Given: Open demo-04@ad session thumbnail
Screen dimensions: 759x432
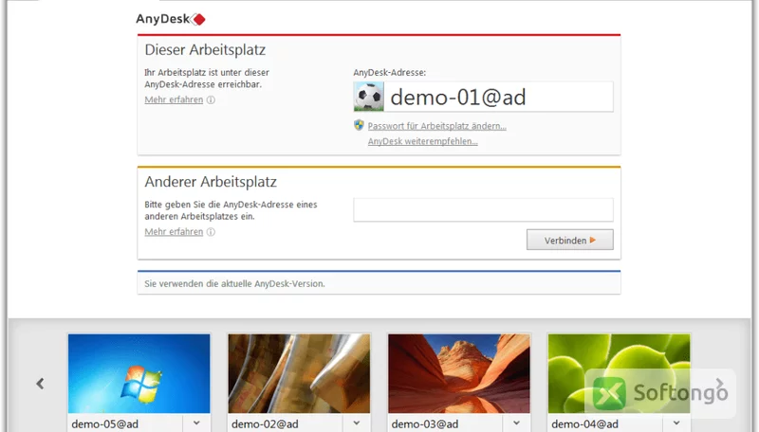Looking at the screenshot, I should pos(620,373).
